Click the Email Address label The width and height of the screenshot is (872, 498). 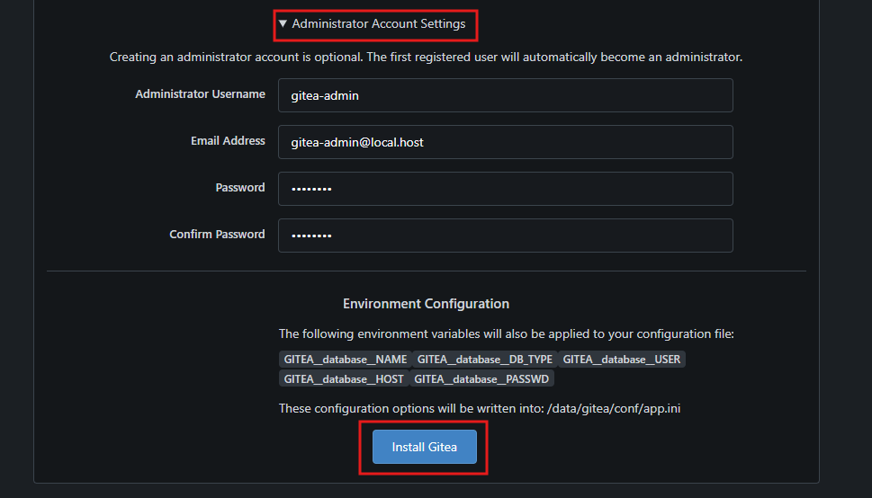(x=228, y=140)
